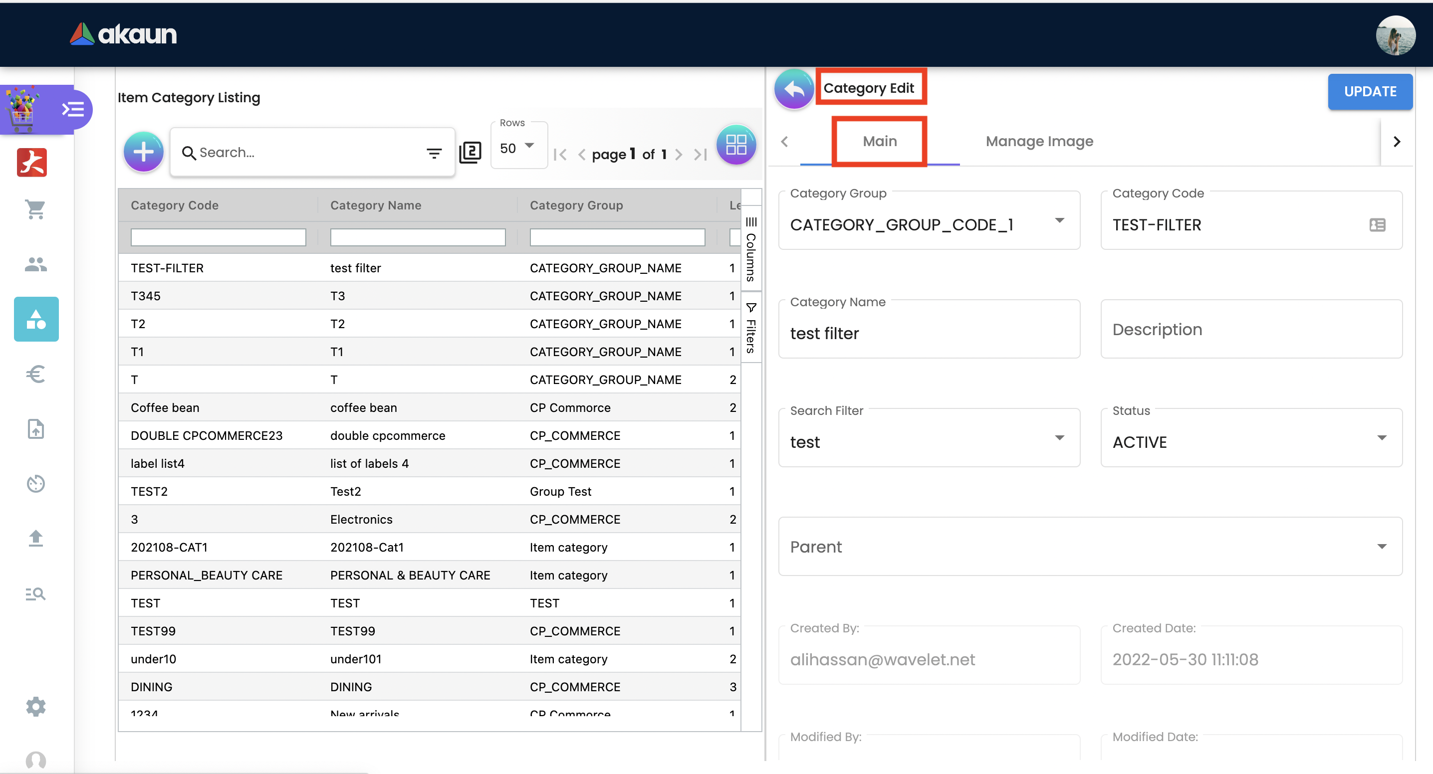Open the Status ACTIVE dropdown
Image resolution: width=1433 pixels, height=774 pixels.
point(1381,438)
